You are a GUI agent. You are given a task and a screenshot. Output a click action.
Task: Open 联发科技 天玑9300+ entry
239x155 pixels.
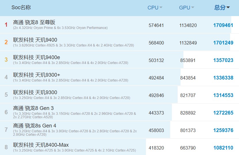(x=37, y=75)
